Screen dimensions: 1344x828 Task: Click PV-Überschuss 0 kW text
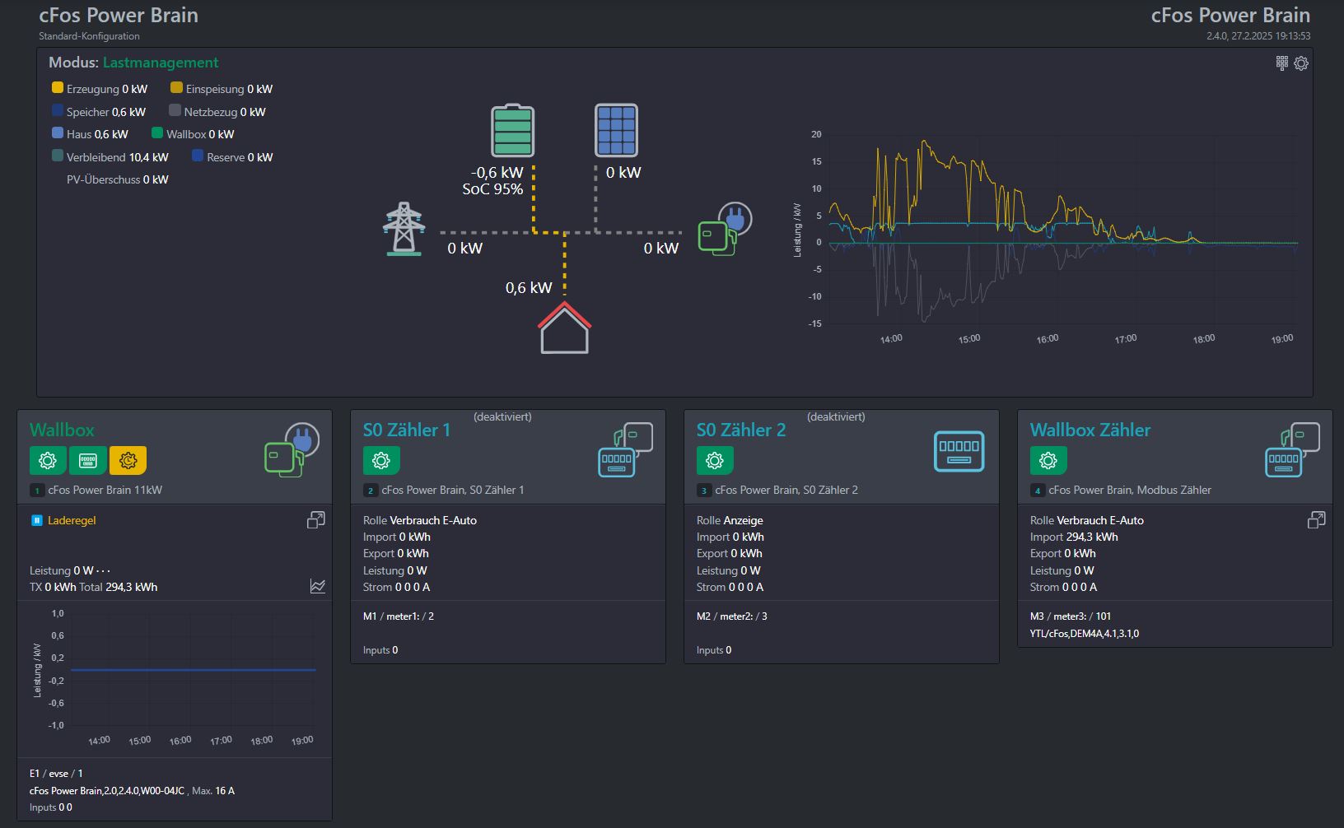tap(118, 179)
